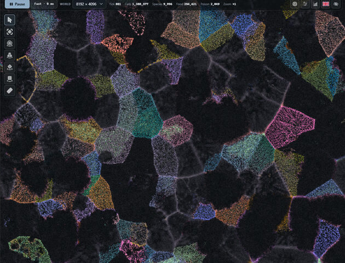The height and width of the screenshot is (263, 345).
Task: Toggle the eye visibility button
Action: [336, 4]
